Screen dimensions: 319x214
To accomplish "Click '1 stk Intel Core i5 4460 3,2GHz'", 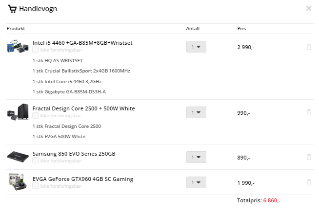I will pos(67,82).
